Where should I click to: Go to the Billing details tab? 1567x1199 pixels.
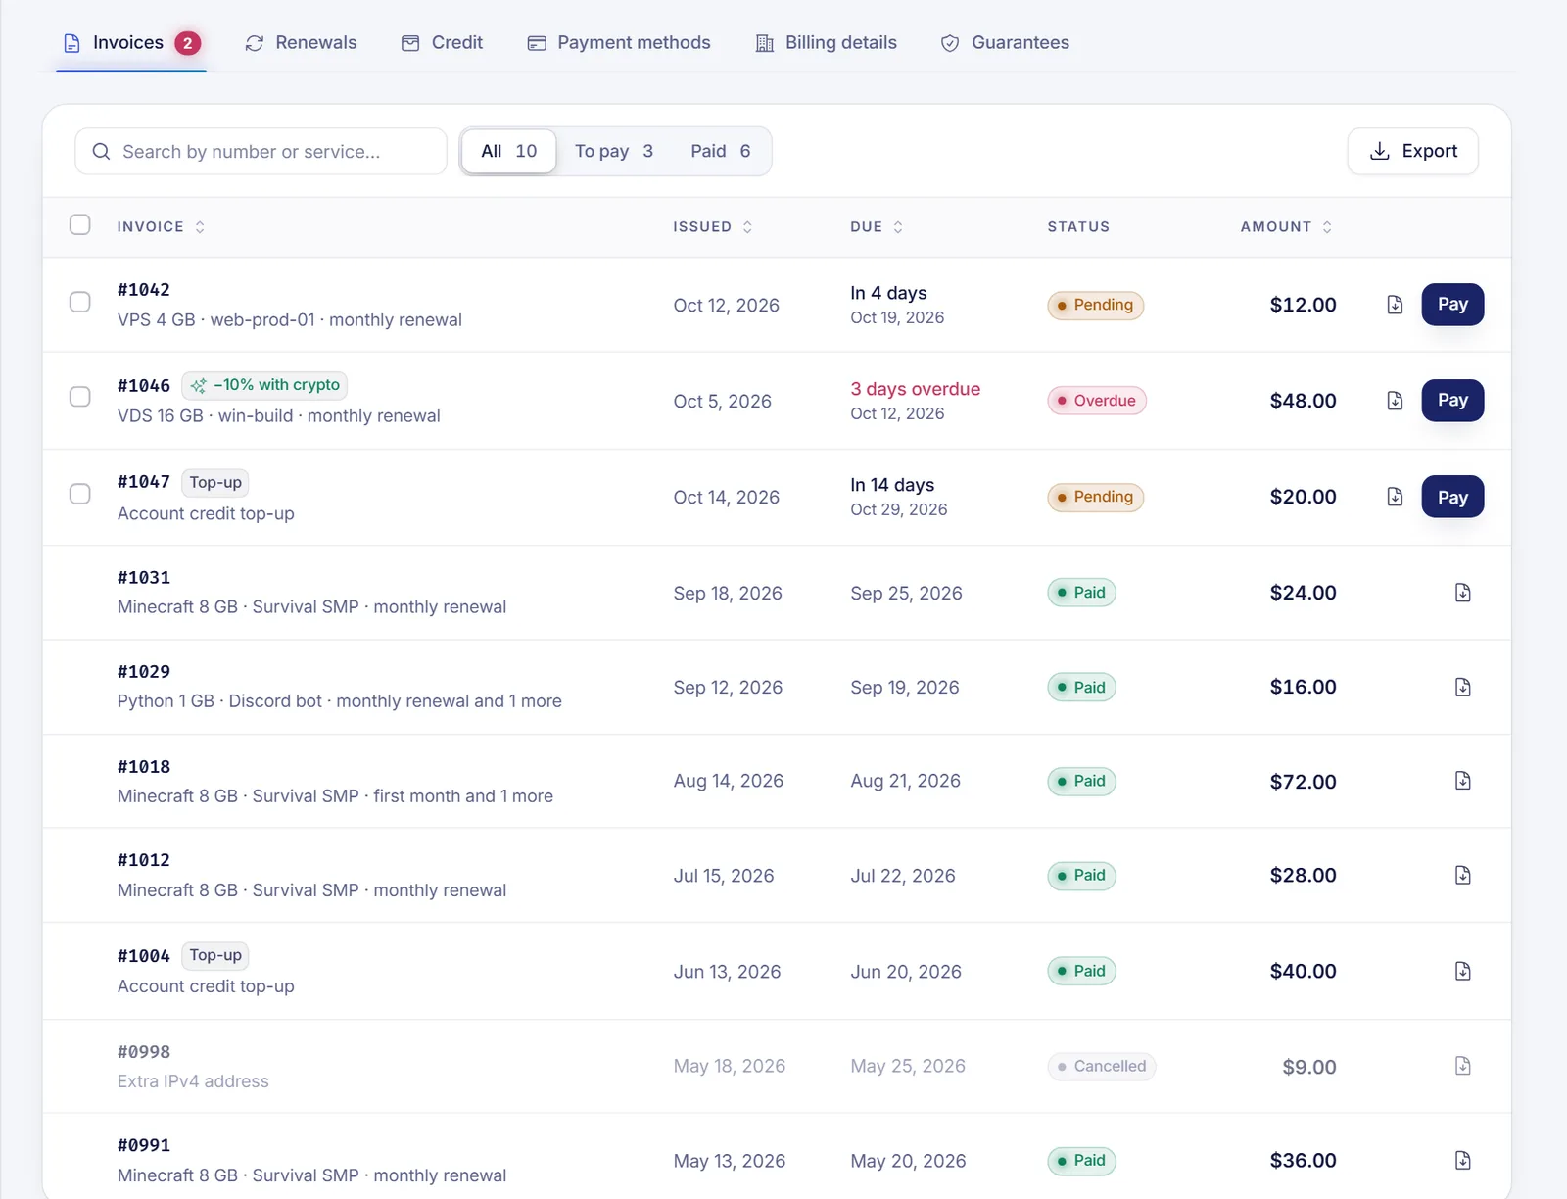[827, 43]
